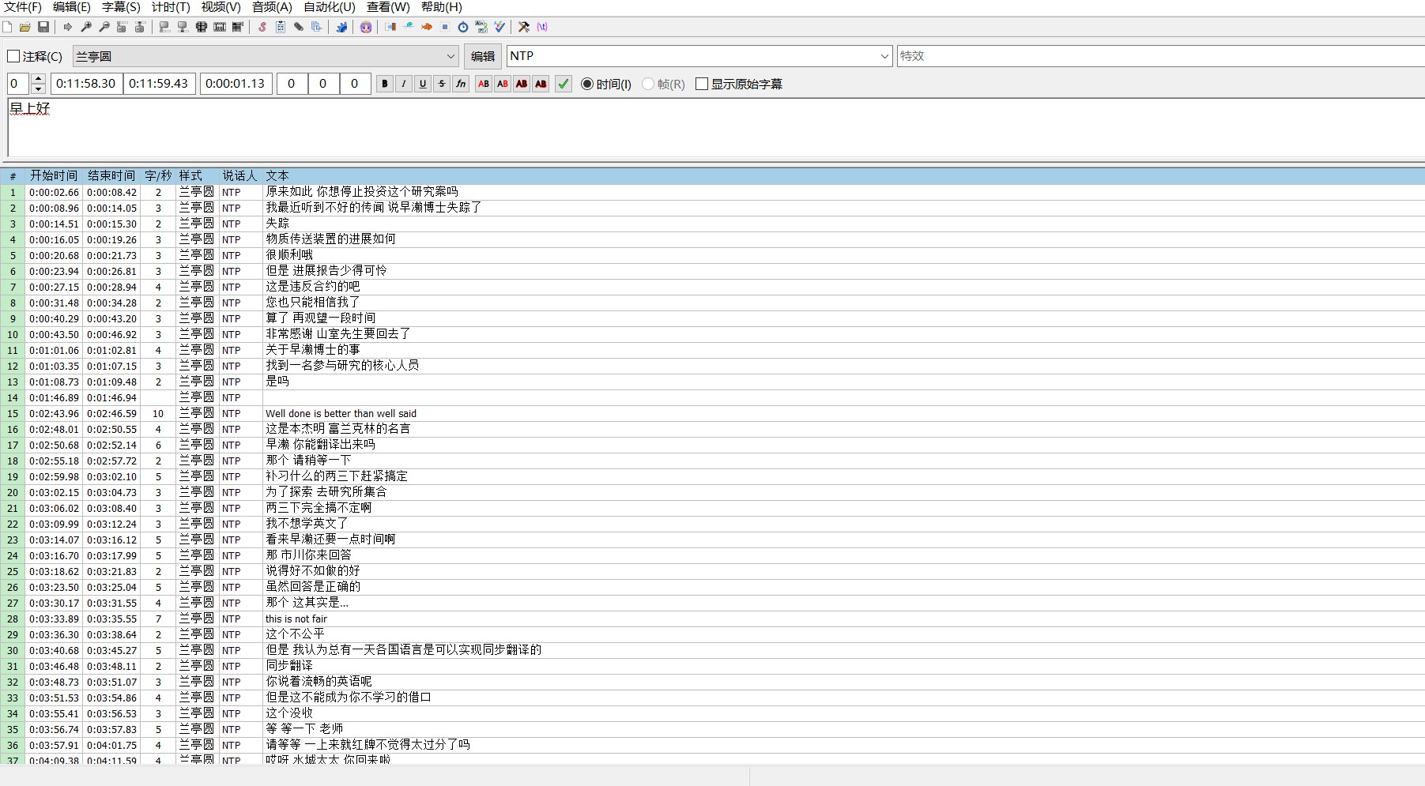The image size is (1425, 786).
Task: Open the 音频(A) menu
Action: tap(272, 7)
